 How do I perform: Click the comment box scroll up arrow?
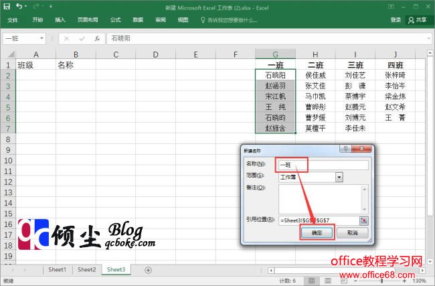(x=365, y=189)
